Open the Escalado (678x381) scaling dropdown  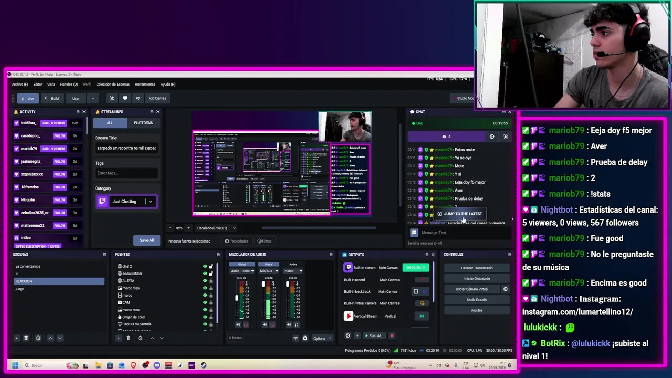click(x=216, y=228)
